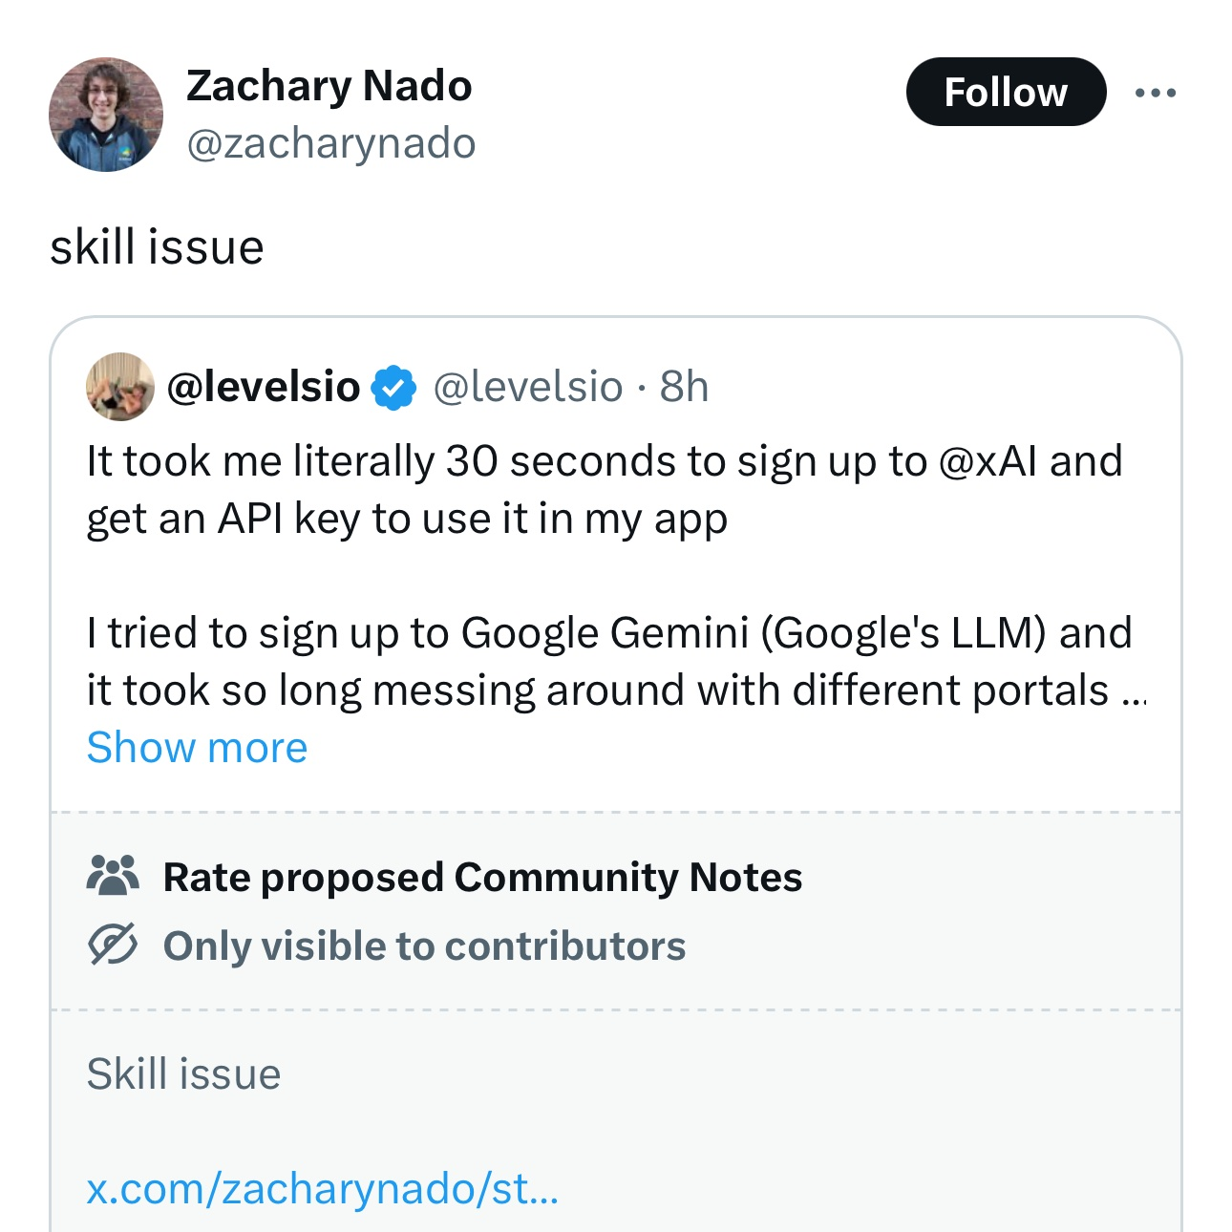Open the levelsio avatar in the quoted tweet
1232x1232 pixels.
[120, 387]
